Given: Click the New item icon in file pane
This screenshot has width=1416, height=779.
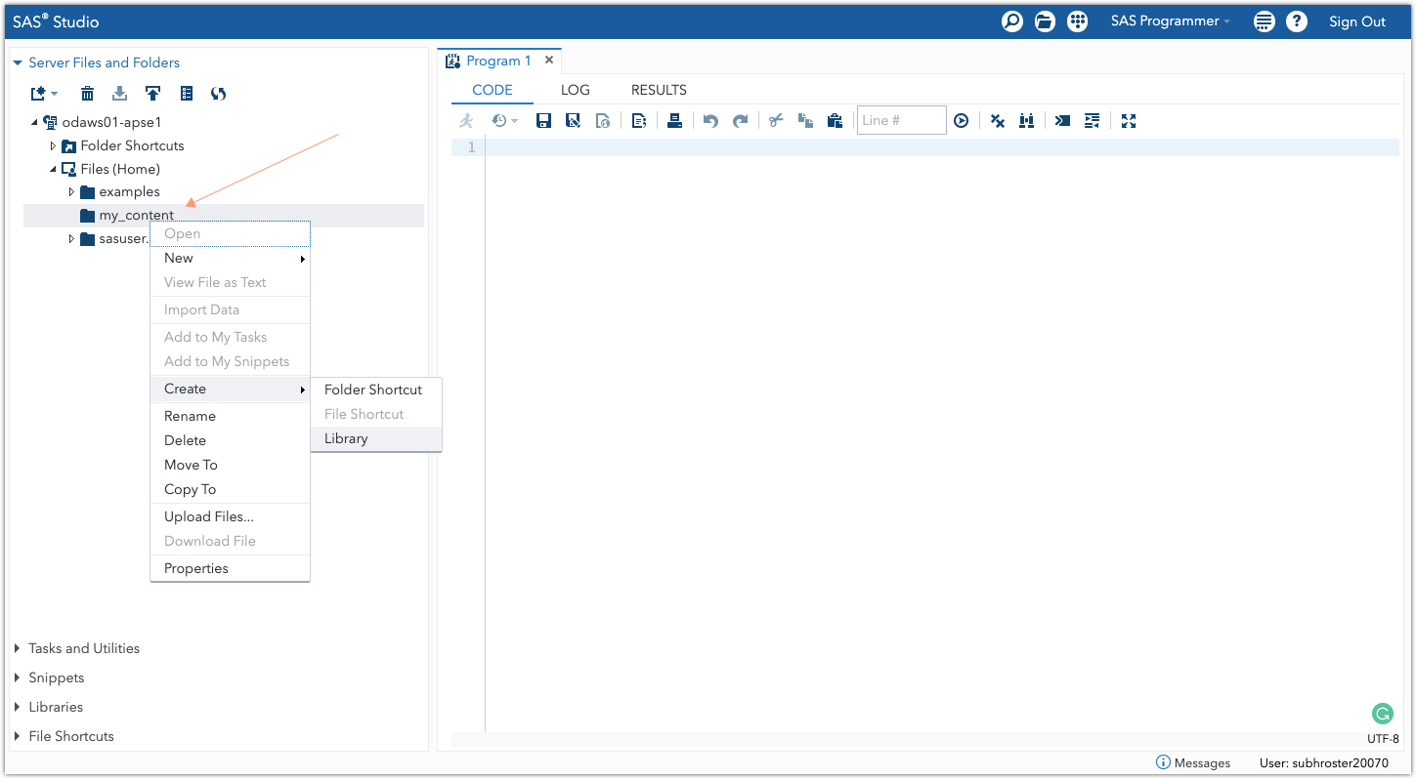Looking at the screenshot, I should click(x=44, y=94).
